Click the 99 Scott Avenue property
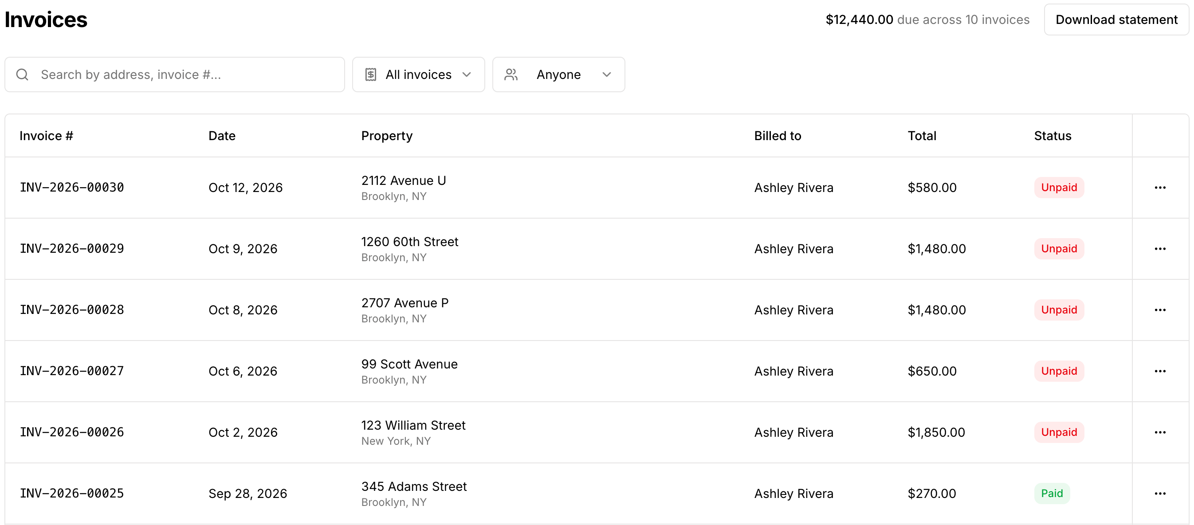Viewport: 1194px width, 525px height. (x=409, y=364)
